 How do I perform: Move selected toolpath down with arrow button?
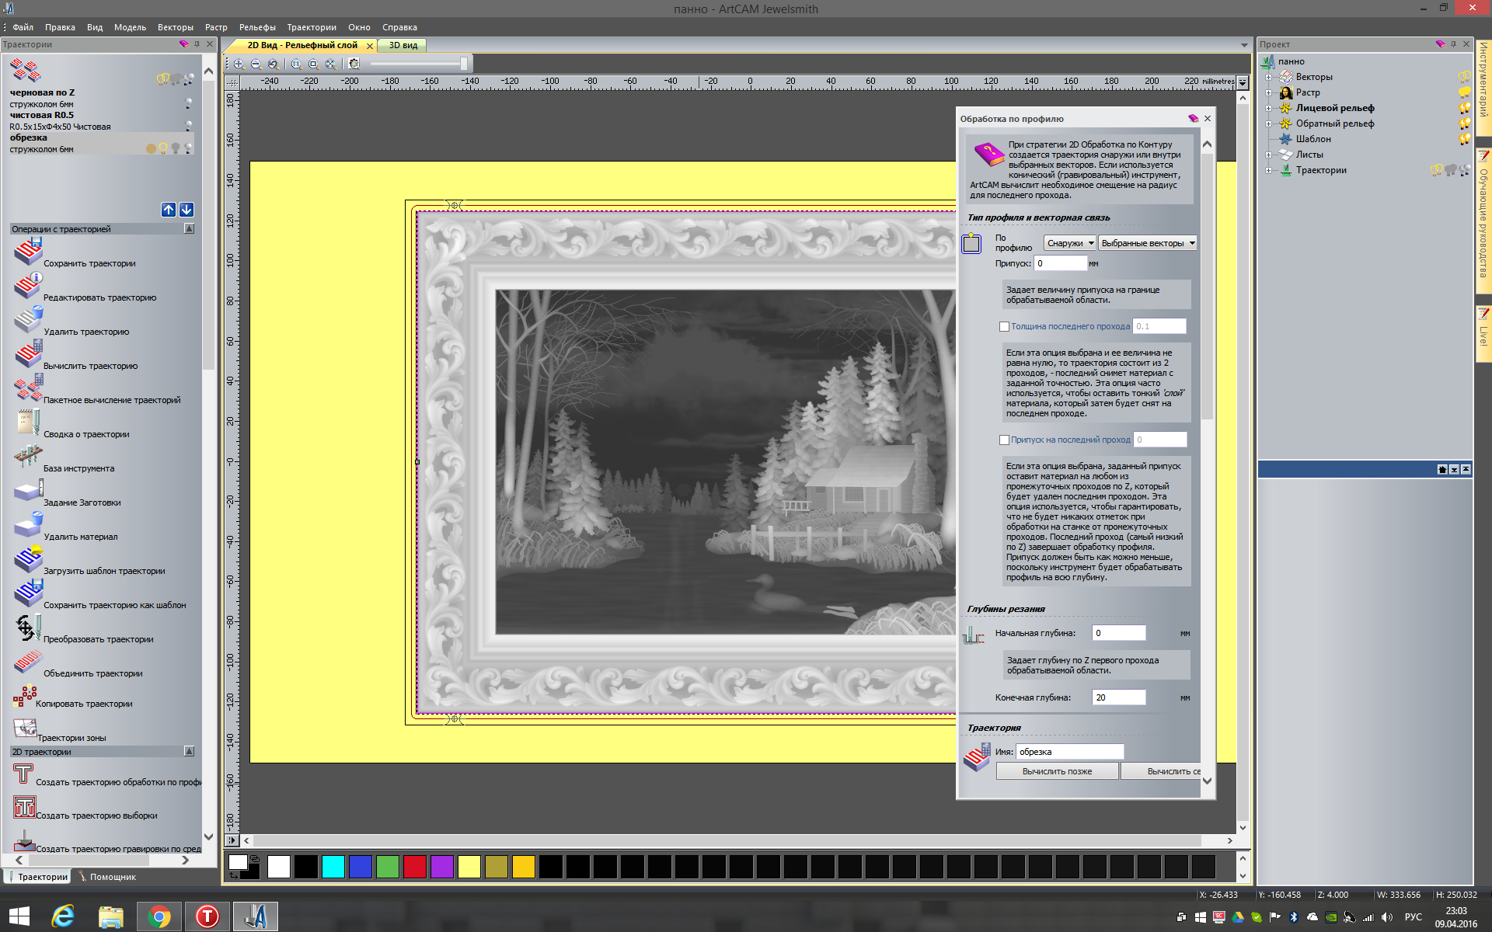tap(186, 210)
